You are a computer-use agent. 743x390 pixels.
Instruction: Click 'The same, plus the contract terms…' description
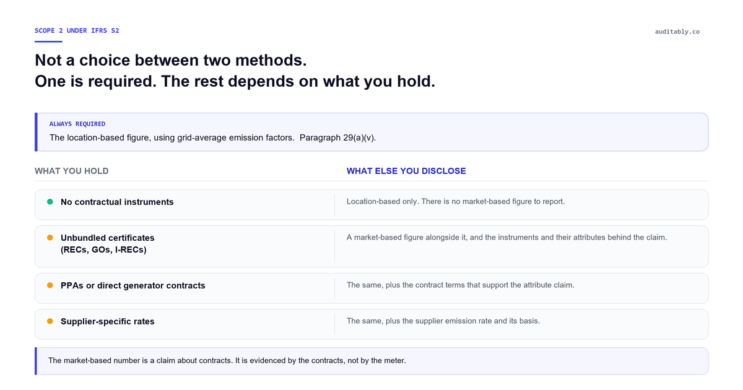(461, 285)
